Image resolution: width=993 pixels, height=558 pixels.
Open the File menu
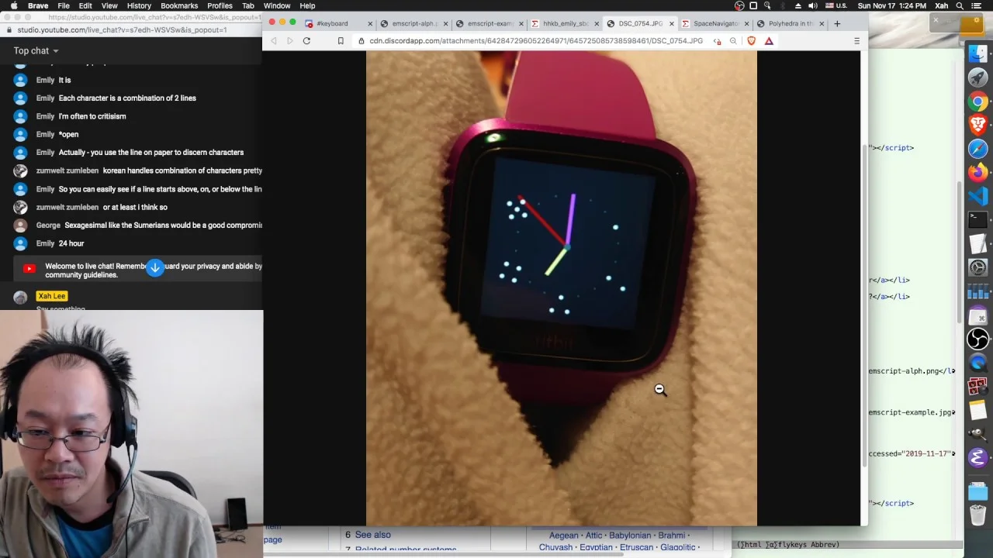click(x=64, y=5)
